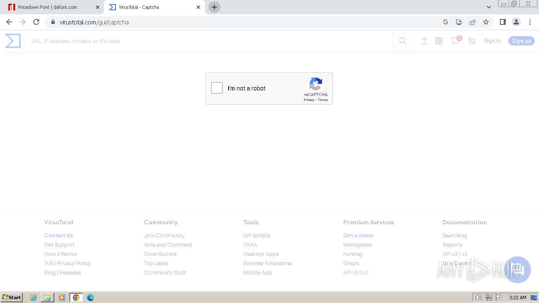This screenshot has height=303, width=539.
Task: Click the VirusTotal logo icon
Action: [x=13, y=41]
